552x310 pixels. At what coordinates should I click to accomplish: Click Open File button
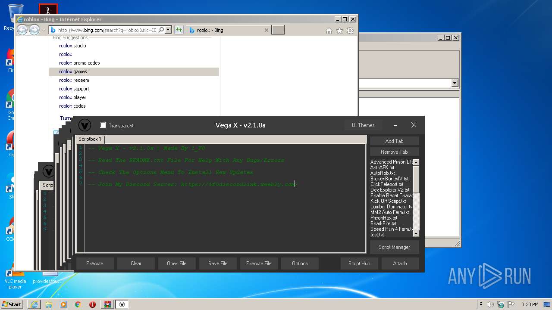click(177, 263)
